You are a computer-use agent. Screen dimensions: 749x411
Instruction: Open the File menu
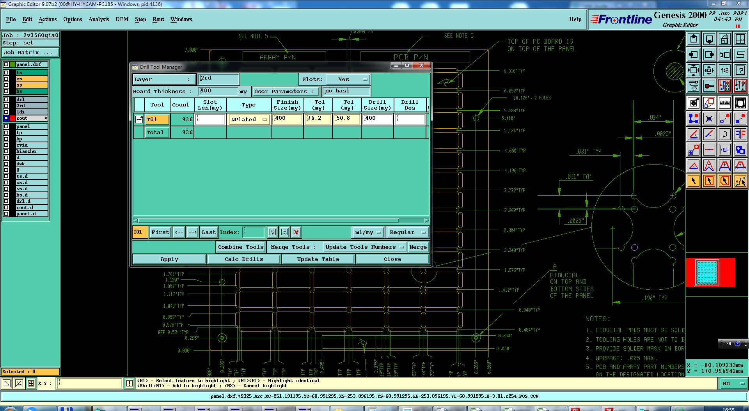point(11,19)
